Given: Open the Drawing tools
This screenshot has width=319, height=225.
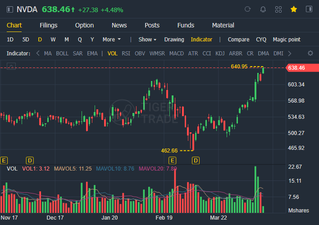Looking at the screenshot, I should (x=174, y=40).
